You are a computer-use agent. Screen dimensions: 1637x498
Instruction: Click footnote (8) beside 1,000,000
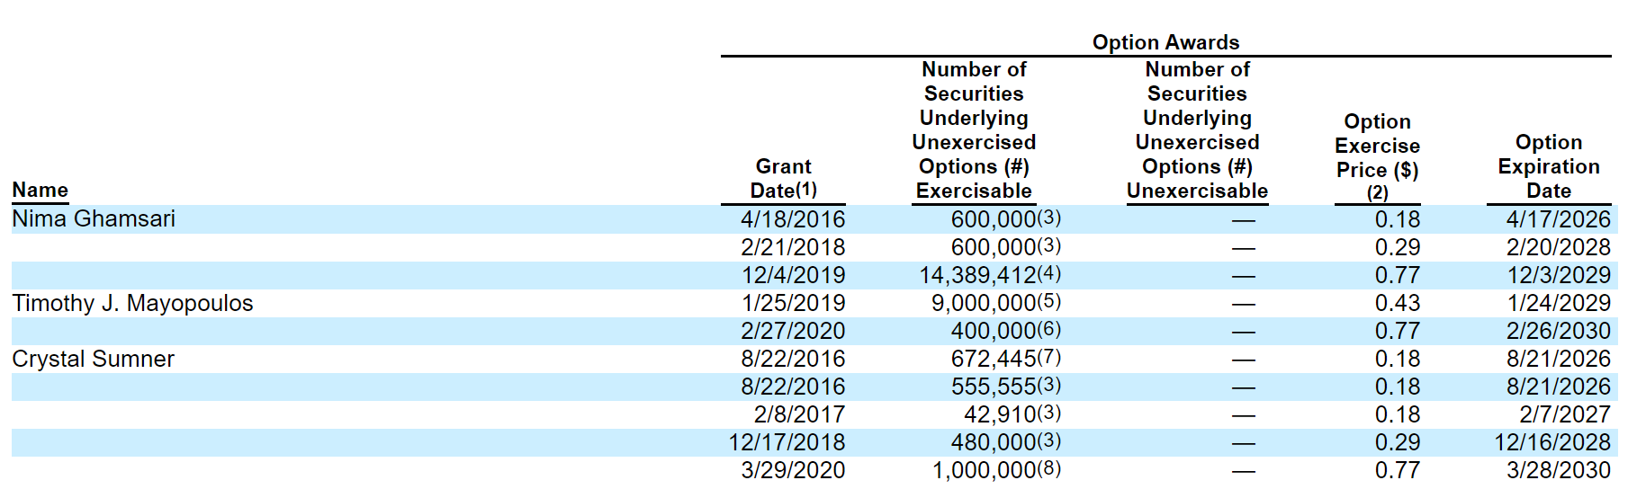point(1049,468)
